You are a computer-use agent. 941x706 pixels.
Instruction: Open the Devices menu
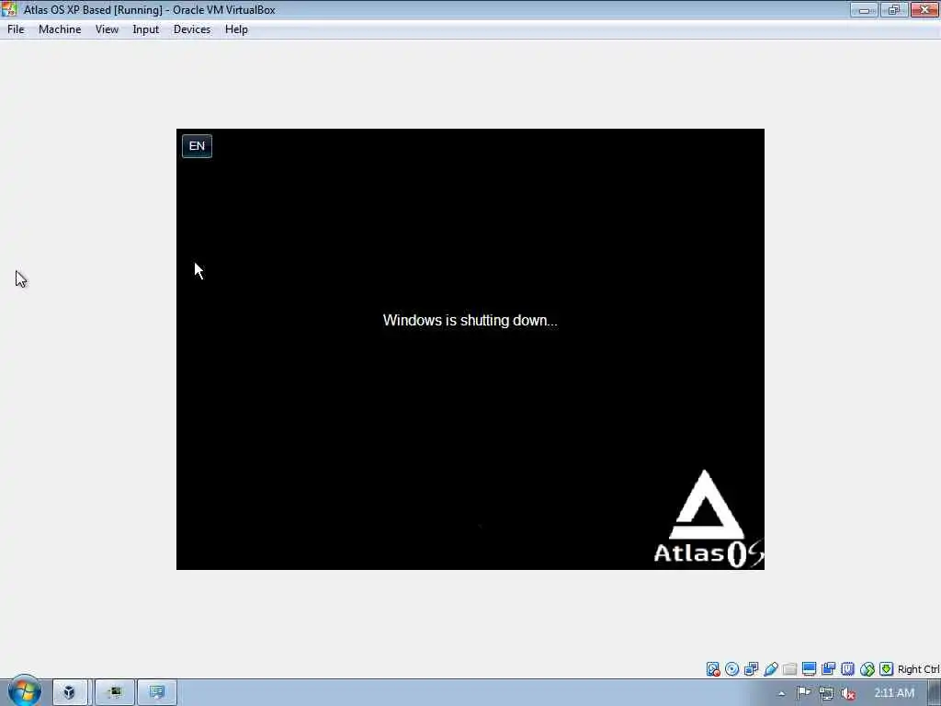(192, 29)
